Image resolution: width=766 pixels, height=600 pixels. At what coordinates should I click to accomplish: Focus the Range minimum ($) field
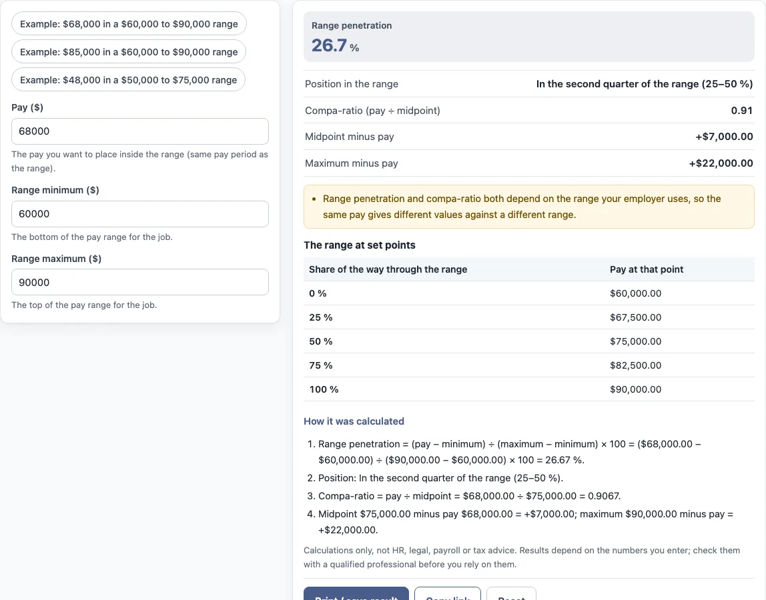140,214
